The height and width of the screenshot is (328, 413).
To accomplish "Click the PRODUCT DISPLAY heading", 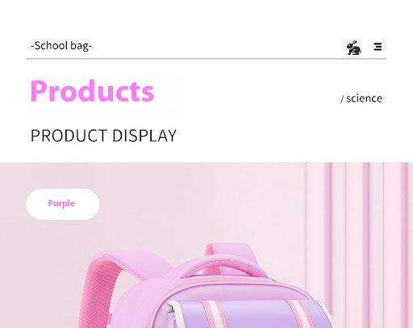I will tap(103, 135).
